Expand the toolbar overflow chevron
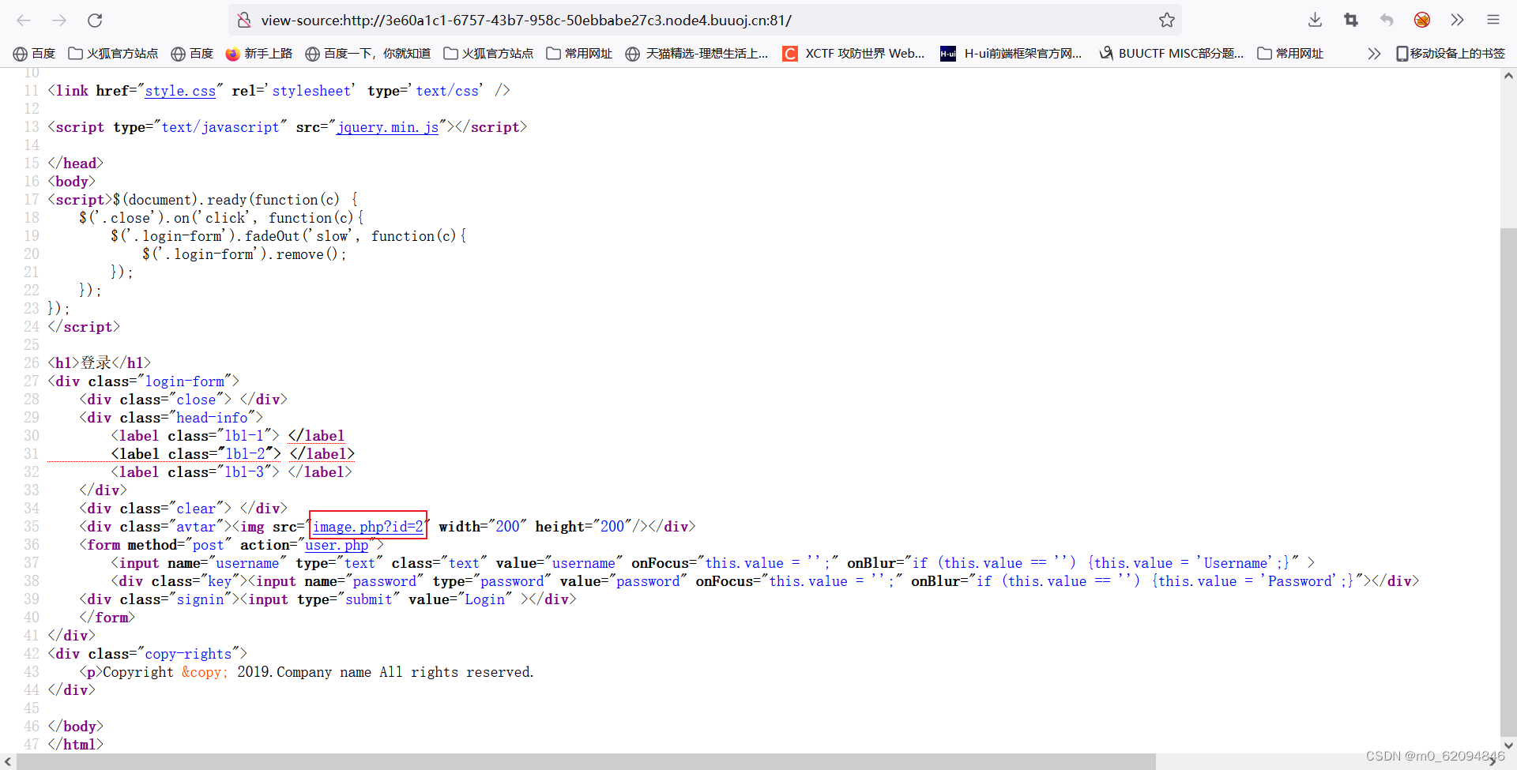 (x=1458, y=21)
